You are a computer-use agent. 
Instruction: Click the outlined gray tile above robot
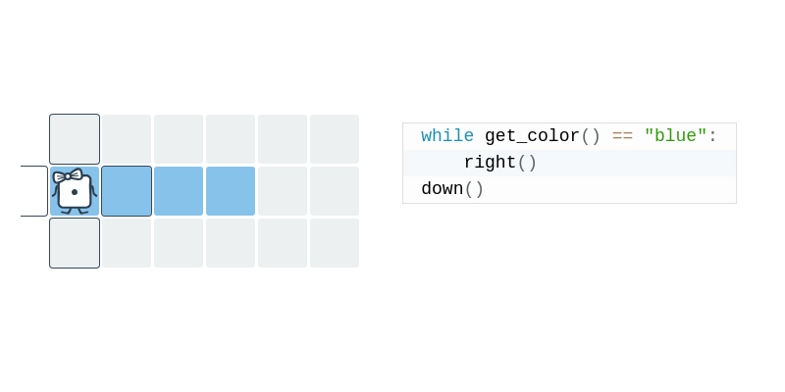(75, 139)
